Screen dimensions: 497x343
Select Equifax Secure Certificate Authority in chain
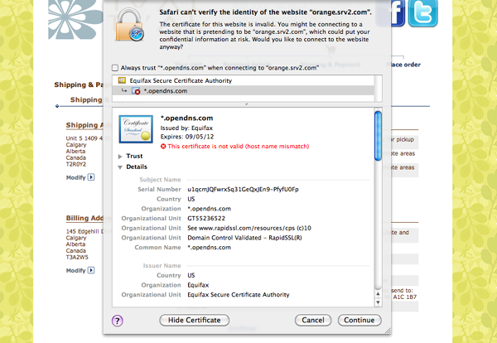tap(181, 80)
